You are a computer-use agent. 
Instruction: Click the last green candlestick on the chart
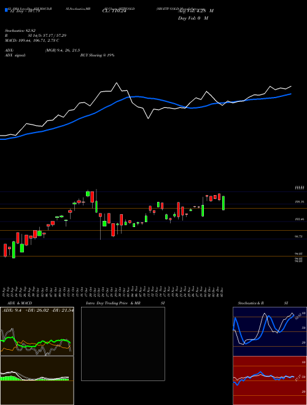click(x=223, y=203)
